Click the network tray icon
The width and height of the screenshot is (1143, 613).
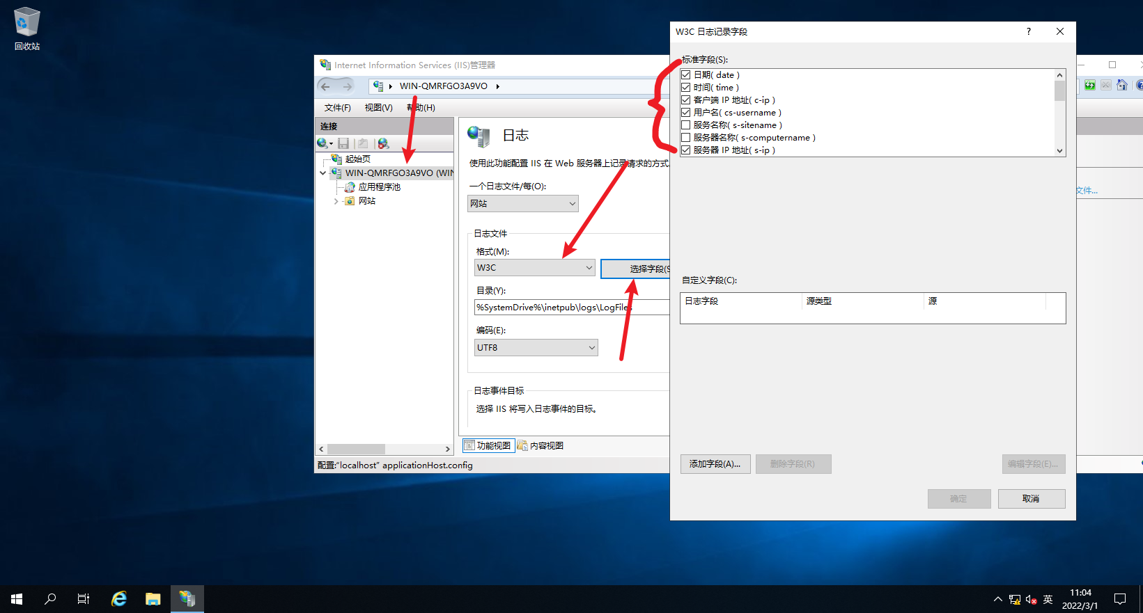(x=1015, y=600)
